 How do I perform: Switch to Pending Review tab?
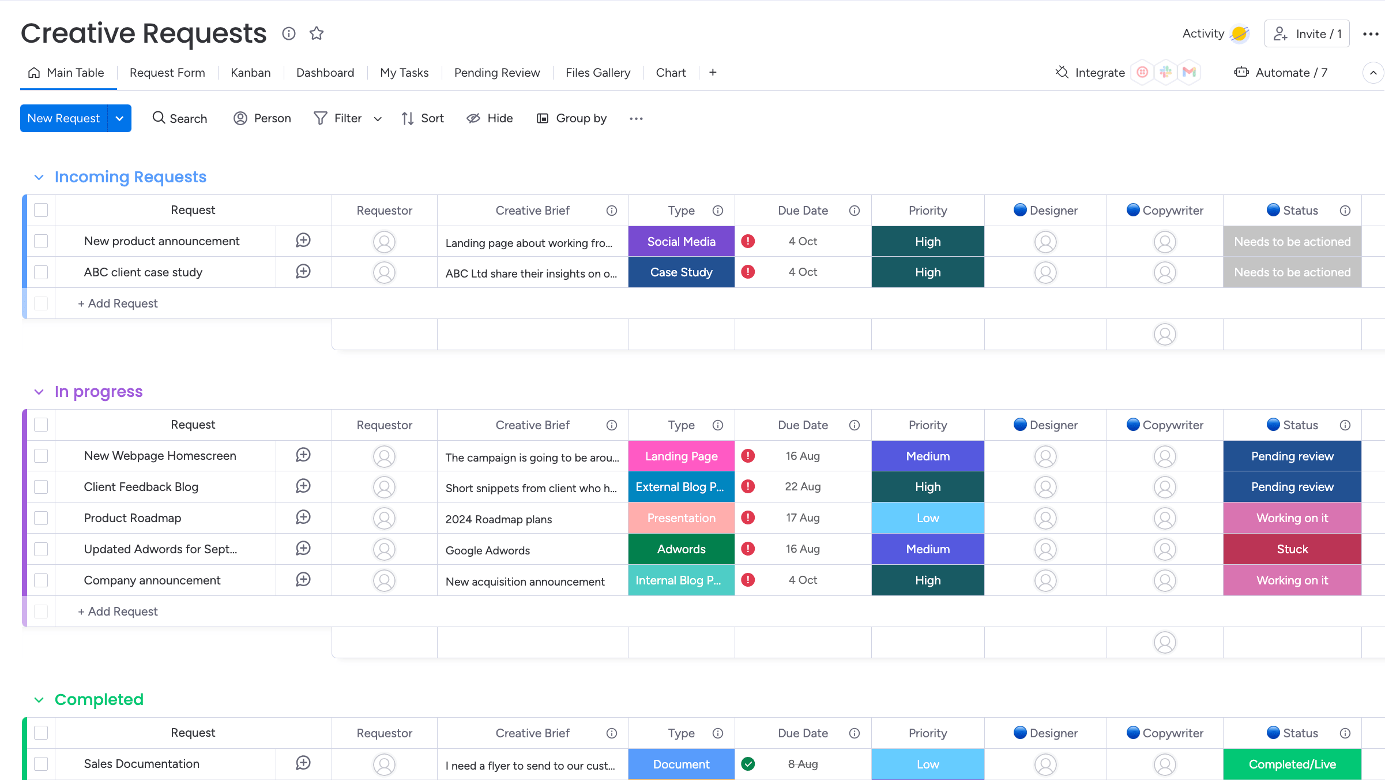(x=497, y=73)
